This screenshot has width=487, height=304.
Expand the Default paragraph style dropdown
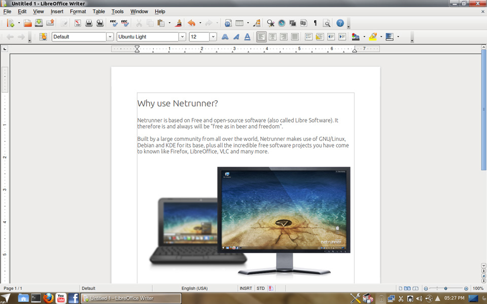point(110,37)
